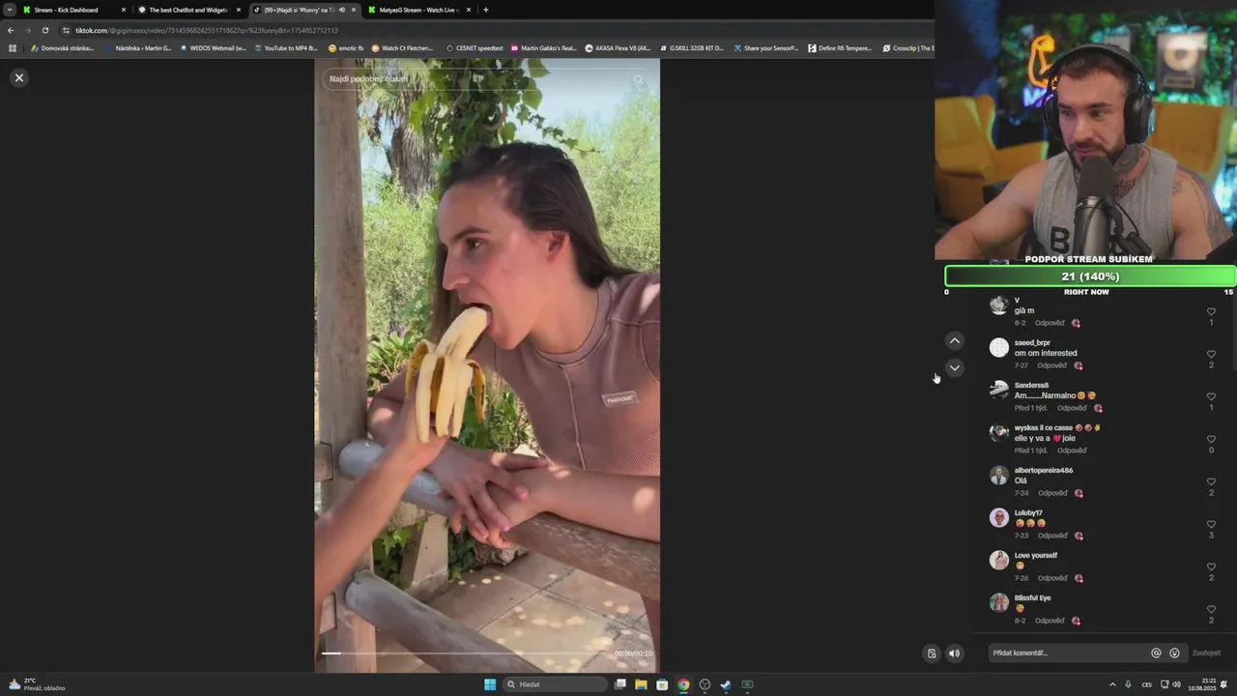This screenshot has height=696, width=1237.
Task: Reply to albertopereira486 via Odpovědět
Action: click(1053, 493)
